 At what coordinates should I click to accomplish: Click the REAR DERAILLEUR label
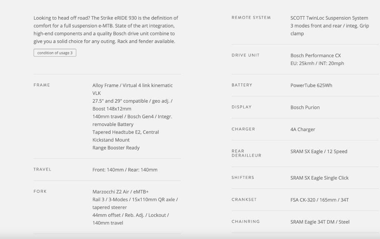coord(246,153)
